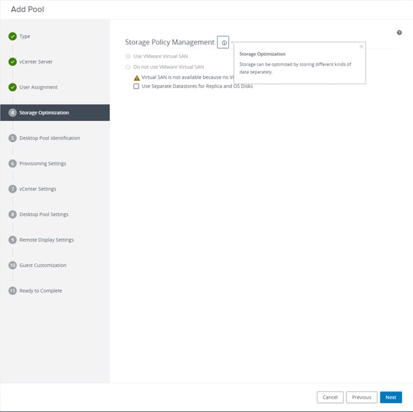Click the 'Storage can be optimized' tooltip description
413x412 pixels.
pos(295,68)
